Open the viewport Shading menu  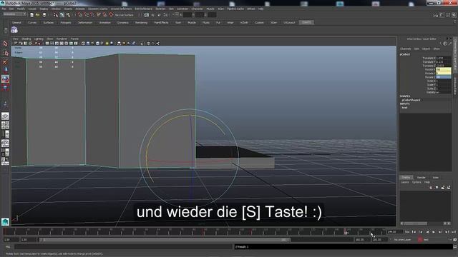[26, 39]
